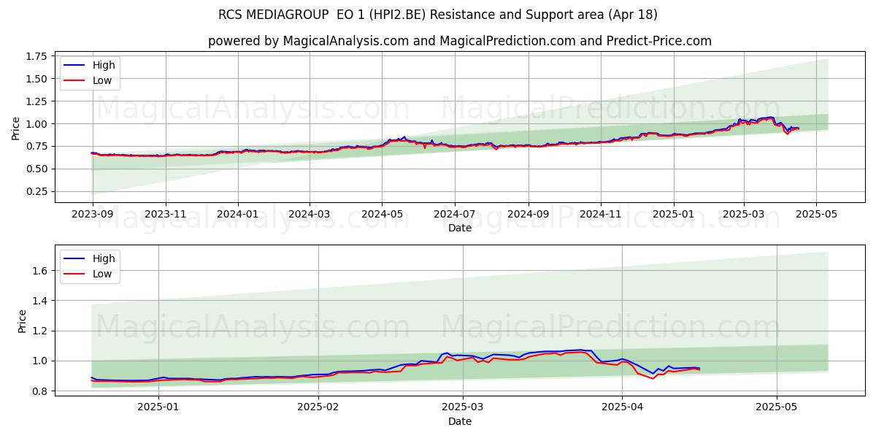Click the 'powered by MagicalAnalysis.com' subtitle text
876x438 pixels.
coord(308,41)
